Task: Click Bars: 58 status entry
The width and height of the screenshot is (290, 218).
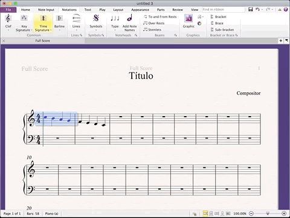Action: [33, 214]
